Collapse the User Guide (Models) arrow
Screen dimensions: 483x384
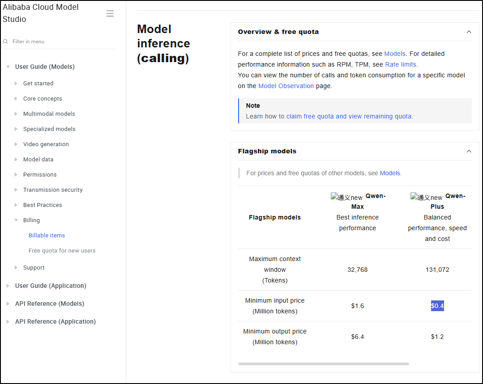8,67
